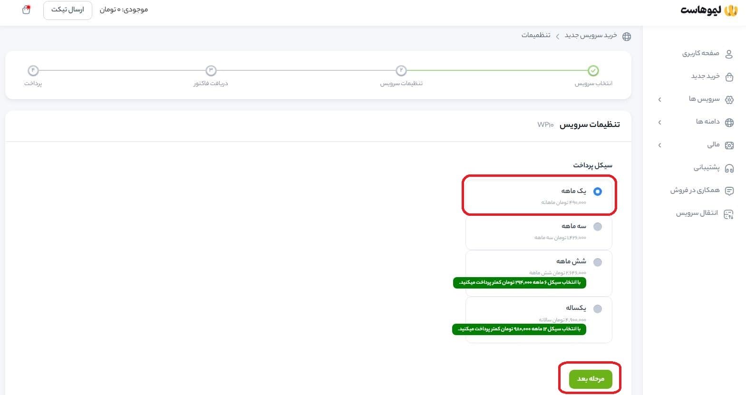
Task: Click the ارسال تیکت button
Action: coord(68,10)
